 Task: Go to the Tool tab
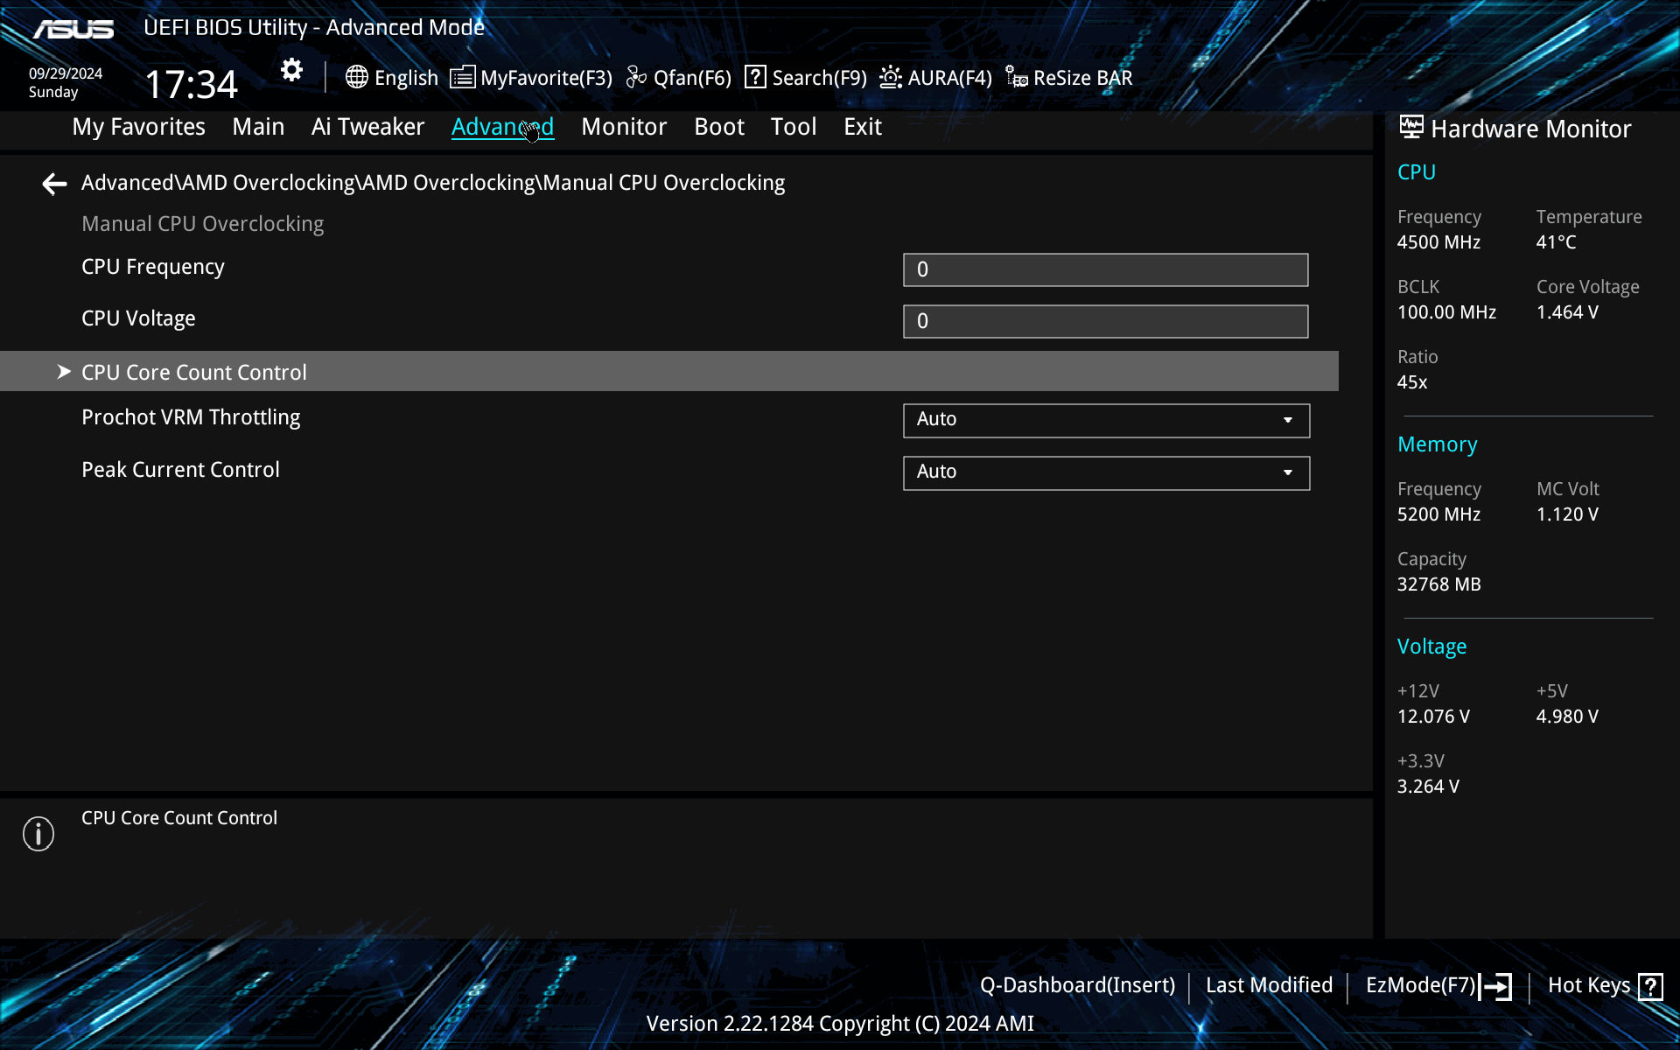pyautogui.click(x=794, y=127)
